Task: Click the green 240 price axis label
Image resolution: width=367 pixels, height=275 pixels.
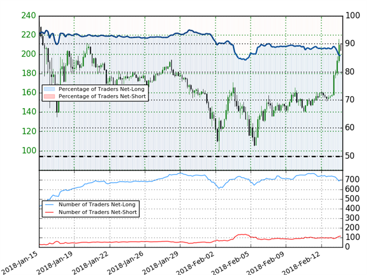Action: pyautogui.click(x=29, y=16)
